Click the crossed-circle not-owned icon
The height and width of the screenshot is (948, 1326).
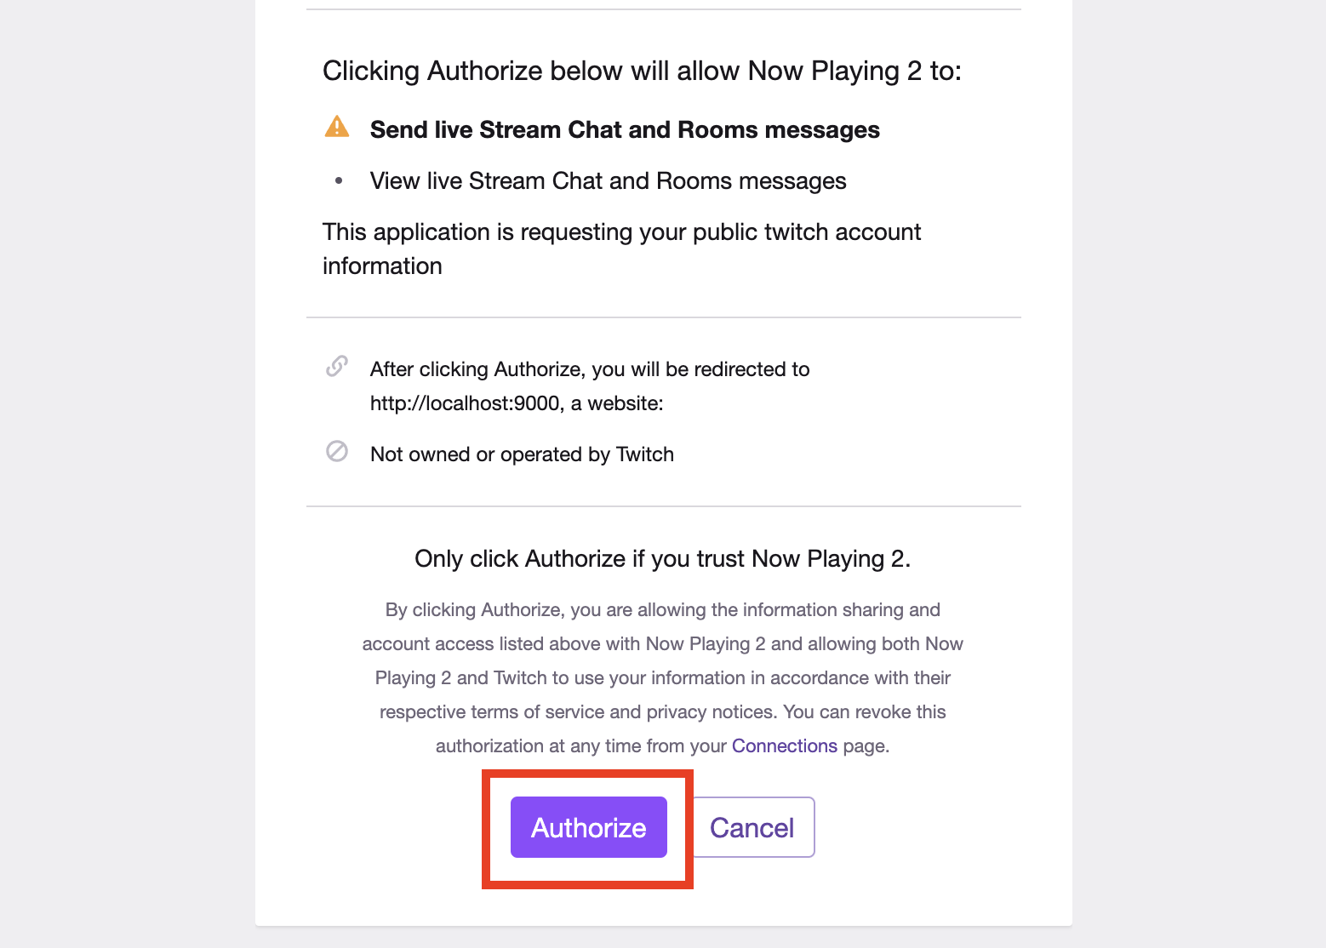pyautogui.click(x=337, y=451)
